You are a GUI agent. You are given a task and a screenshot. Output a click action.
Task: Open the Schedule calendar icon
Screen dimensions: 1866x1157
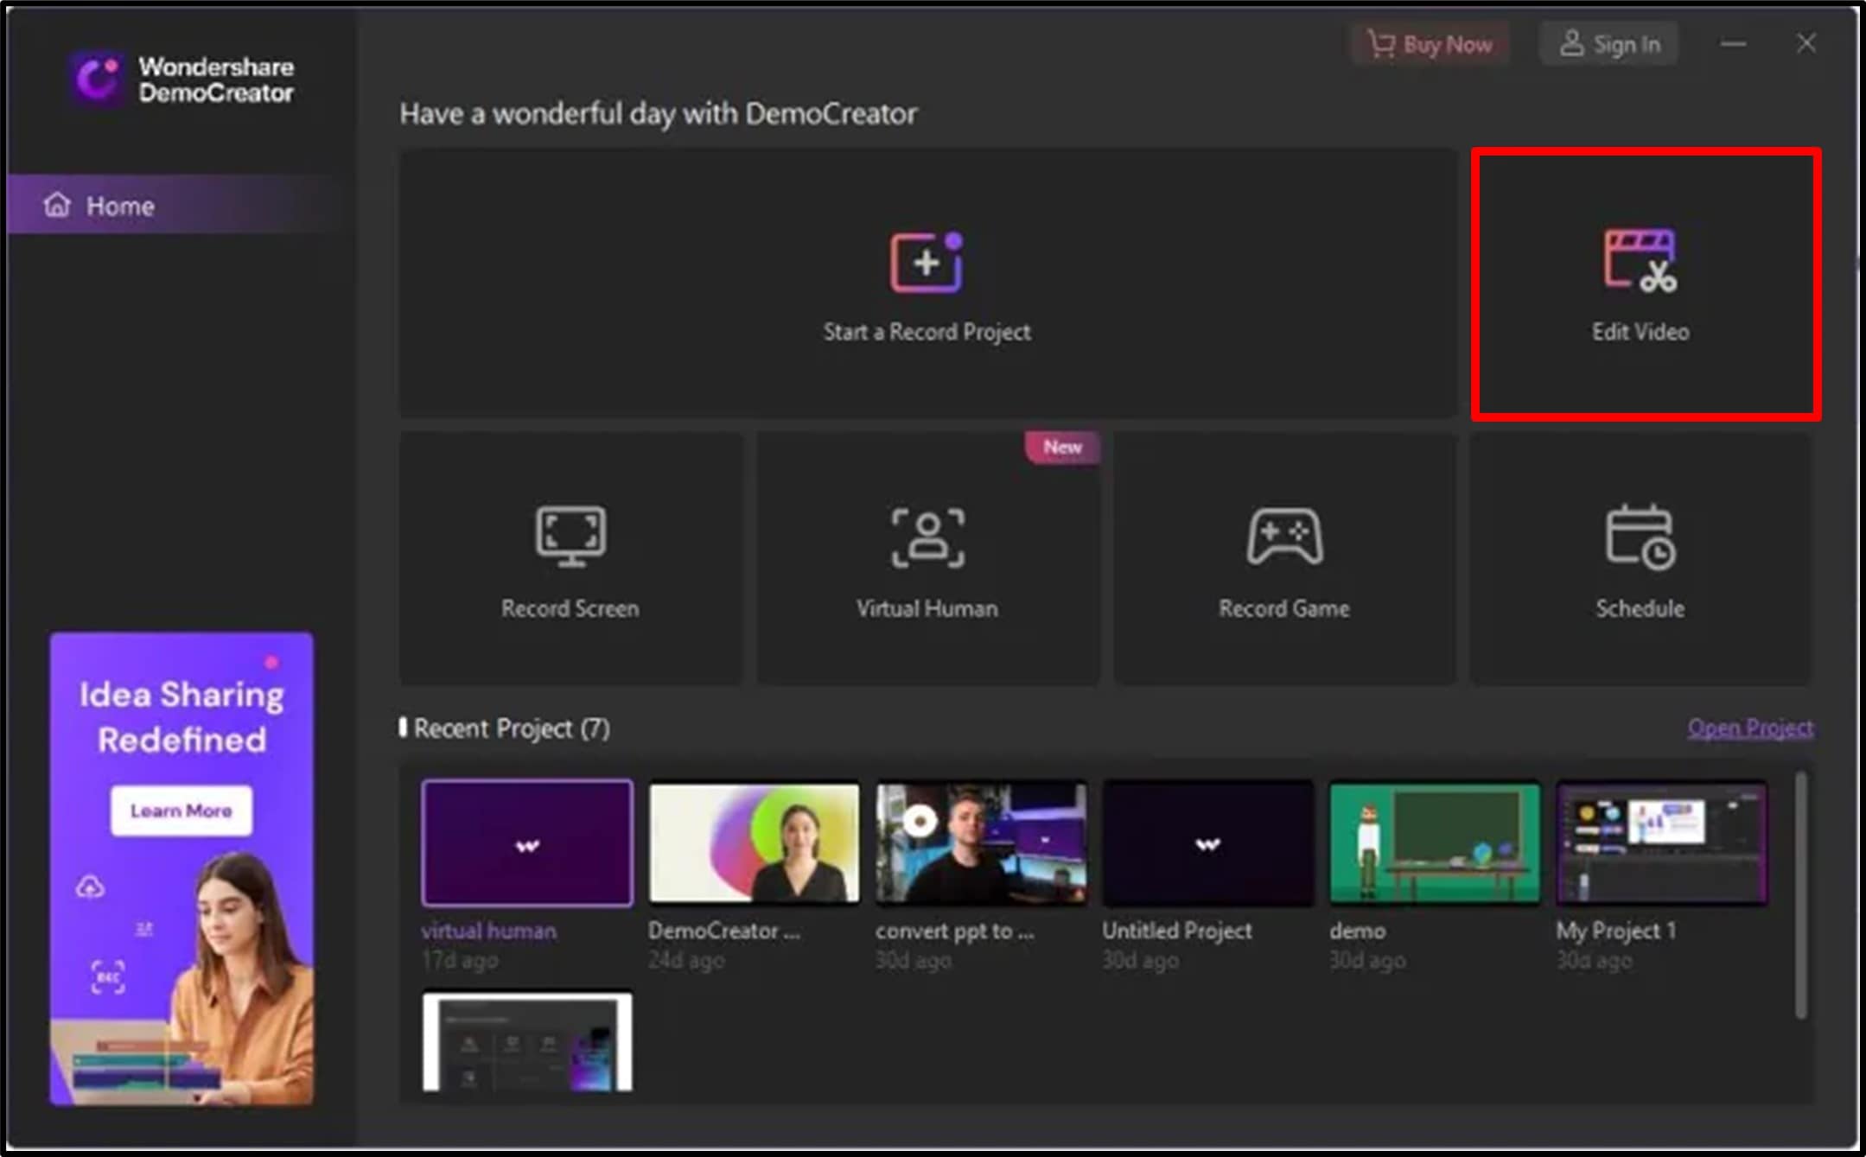(1640, 537)
